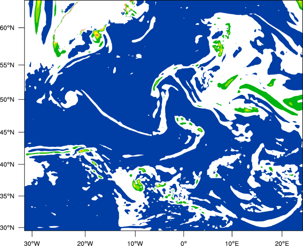Image resolution: width=303 pixels, height=246 pixels.
Task: Click the 20°E longitude axis label
Action: (x=282, y=243)
